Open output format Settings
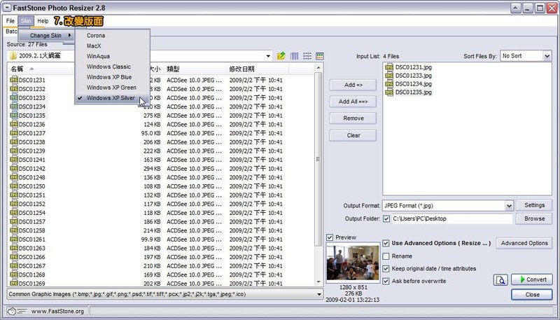The image size is (560, 320). coord(534,205)
